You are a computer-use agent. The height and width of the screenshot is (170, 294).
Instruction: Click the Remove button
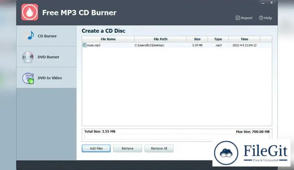(128, 148)
